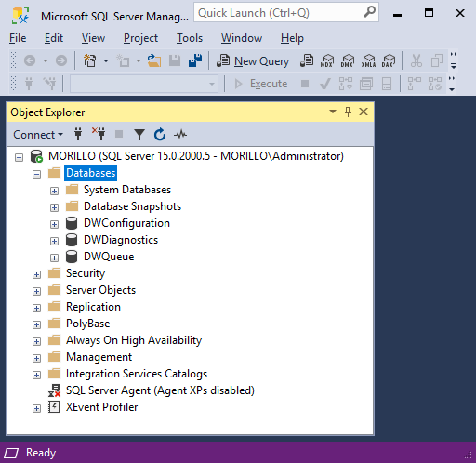Screen dimensions: 476x463
Task: Open the Tools menu
Action: [x=190, y=38]
